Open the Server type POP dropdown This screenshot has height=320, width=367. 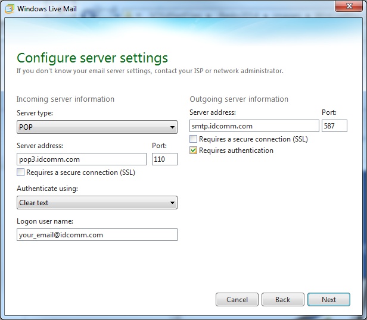tap(97, 127)
